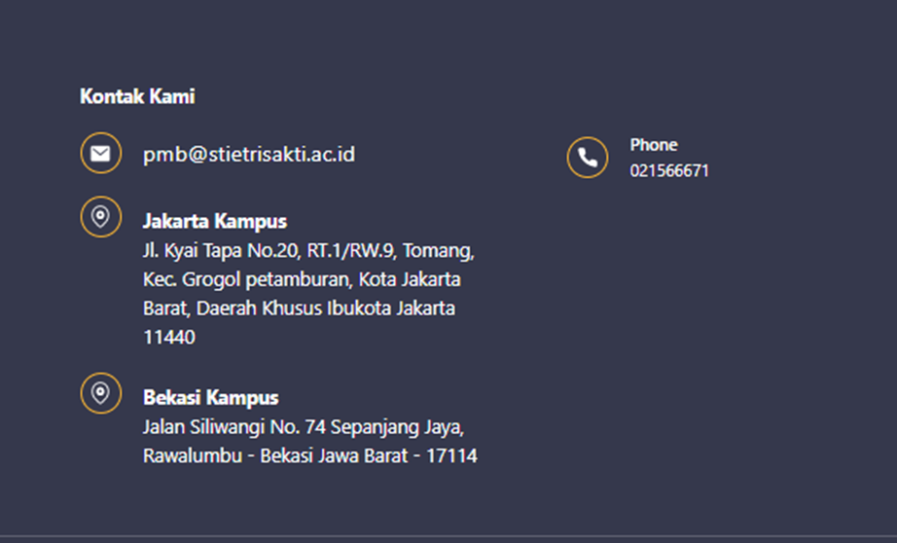The image size is (897, 543).
Task: Click the horizontal divider line at footer bottom
Action: pos(448,536)
